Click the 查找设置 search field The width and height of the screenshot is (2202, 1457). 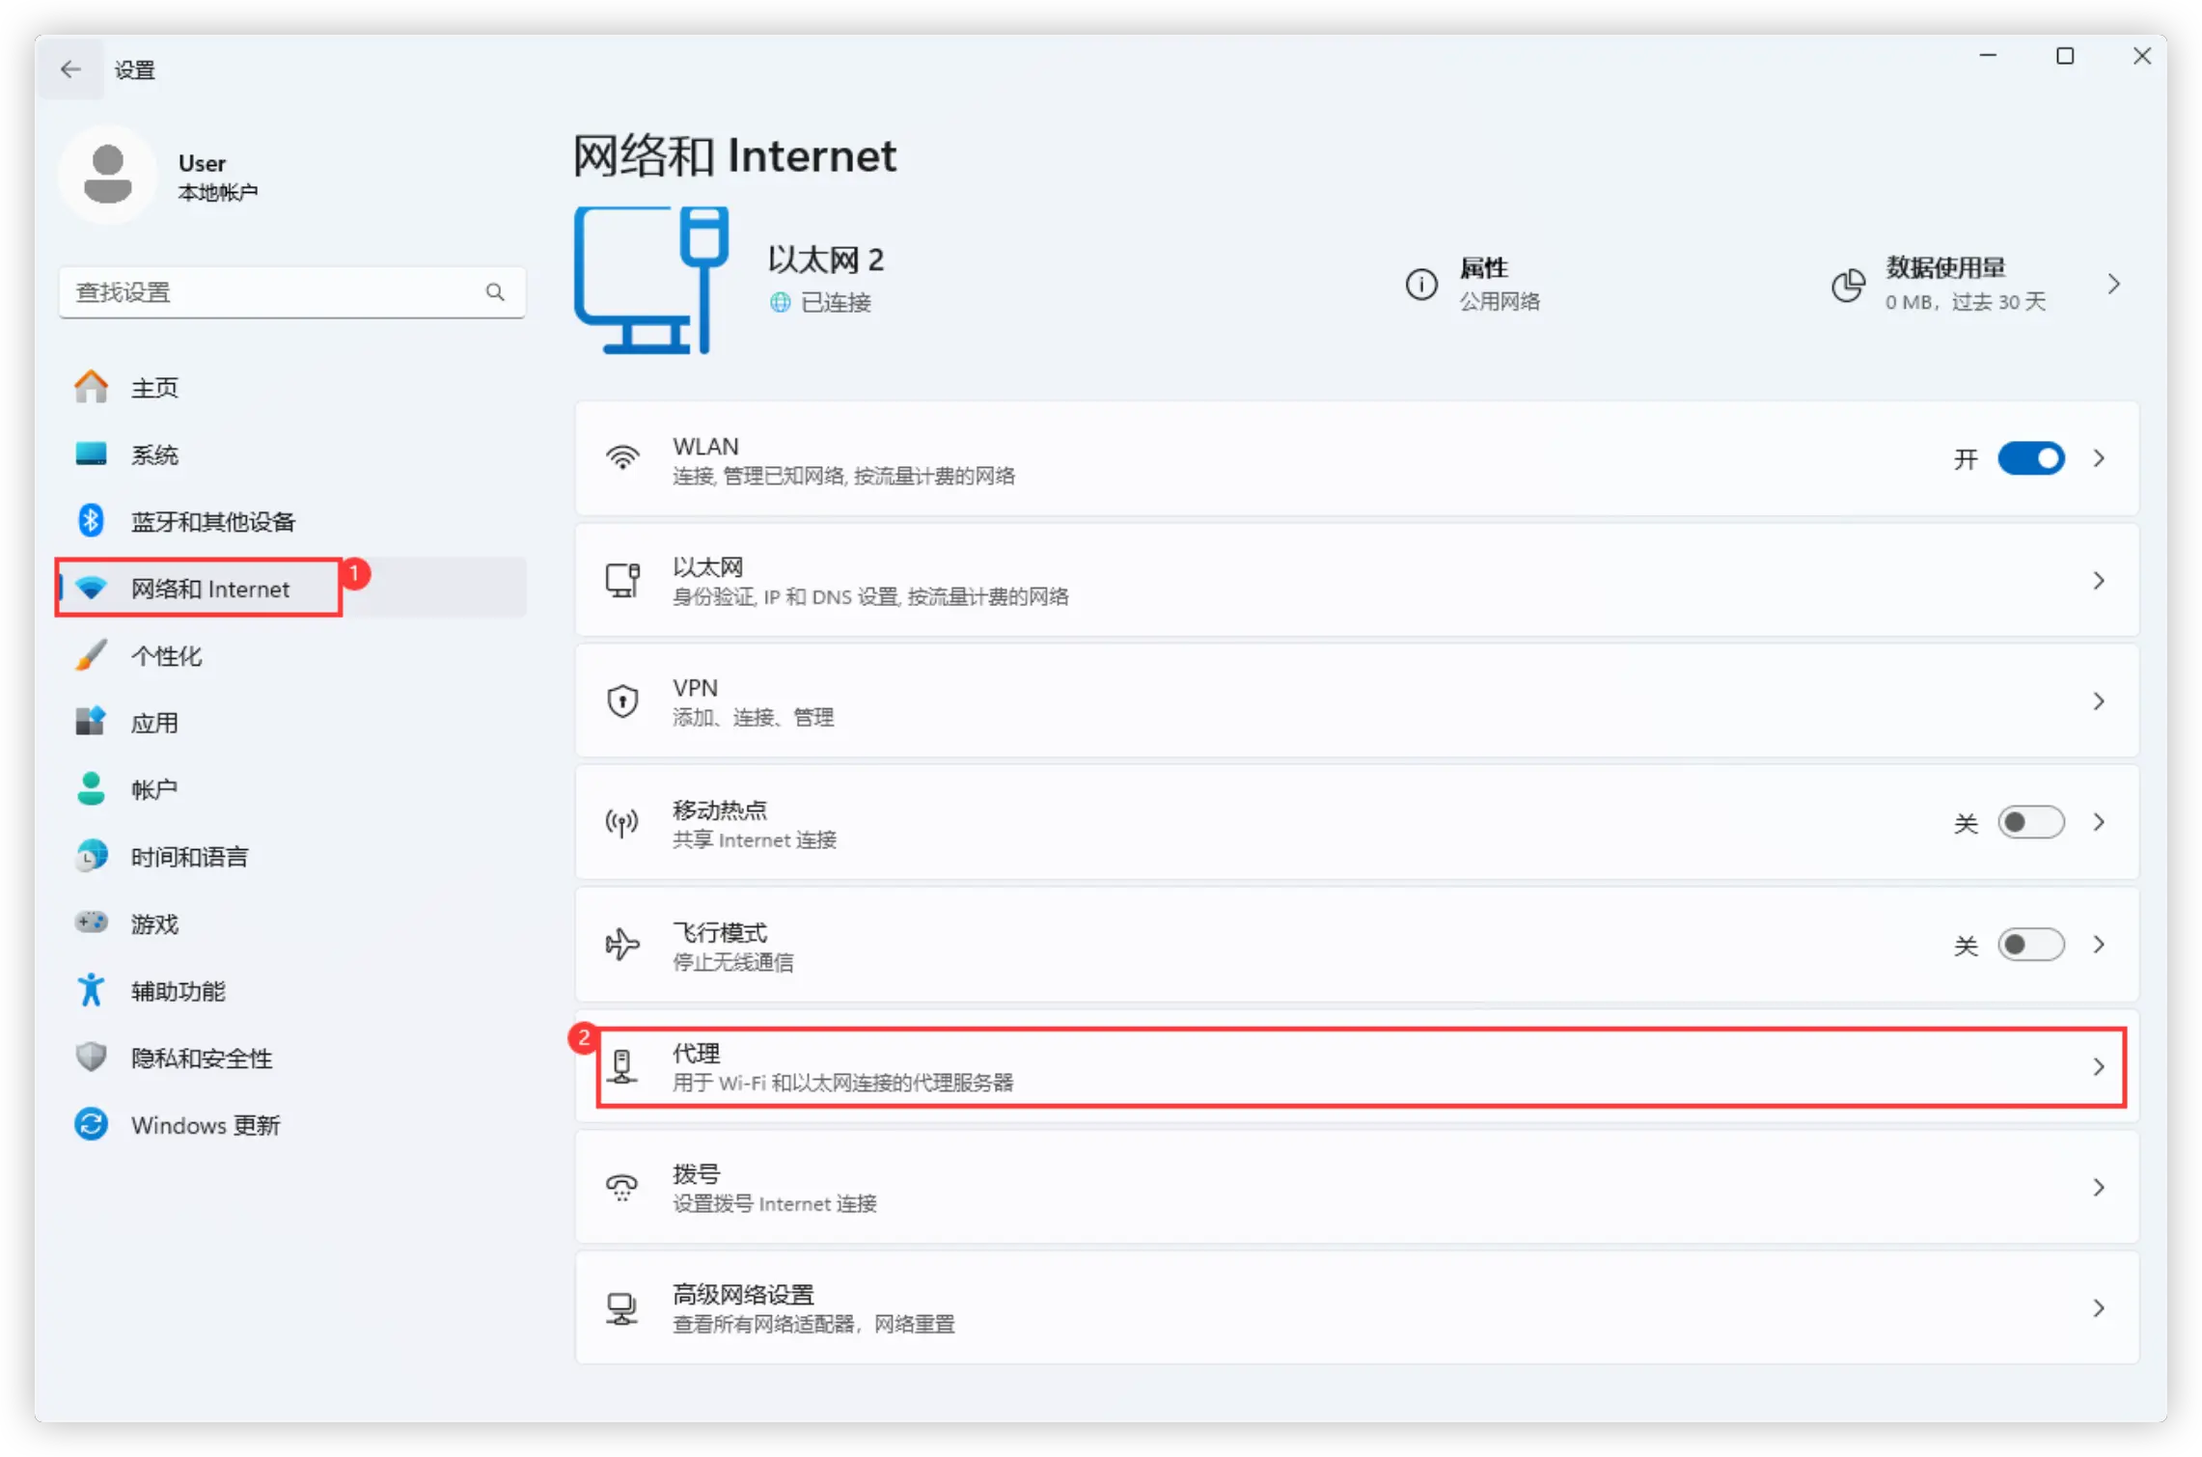coord(292,291)
